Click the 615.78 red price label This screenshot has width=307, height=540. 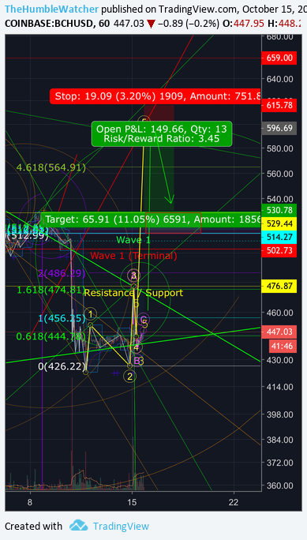[x=279, y=105]
